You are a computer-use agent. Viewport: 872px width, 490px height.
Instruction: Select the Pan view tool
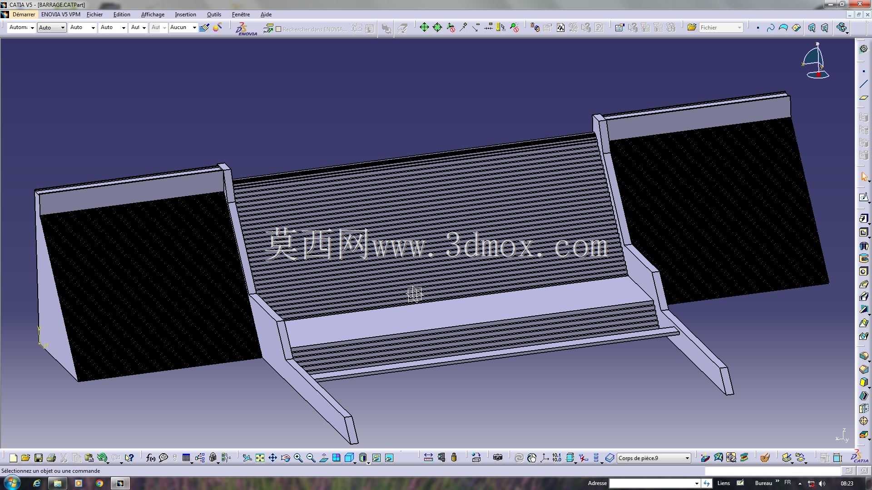(x=272, y=458)
